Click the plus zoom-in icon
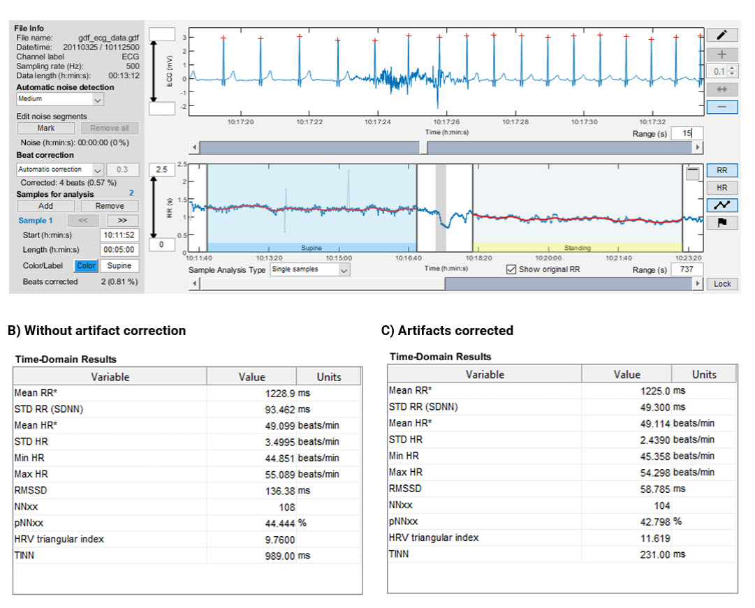Screen dimensions: 755x608 tap(723, 54)
